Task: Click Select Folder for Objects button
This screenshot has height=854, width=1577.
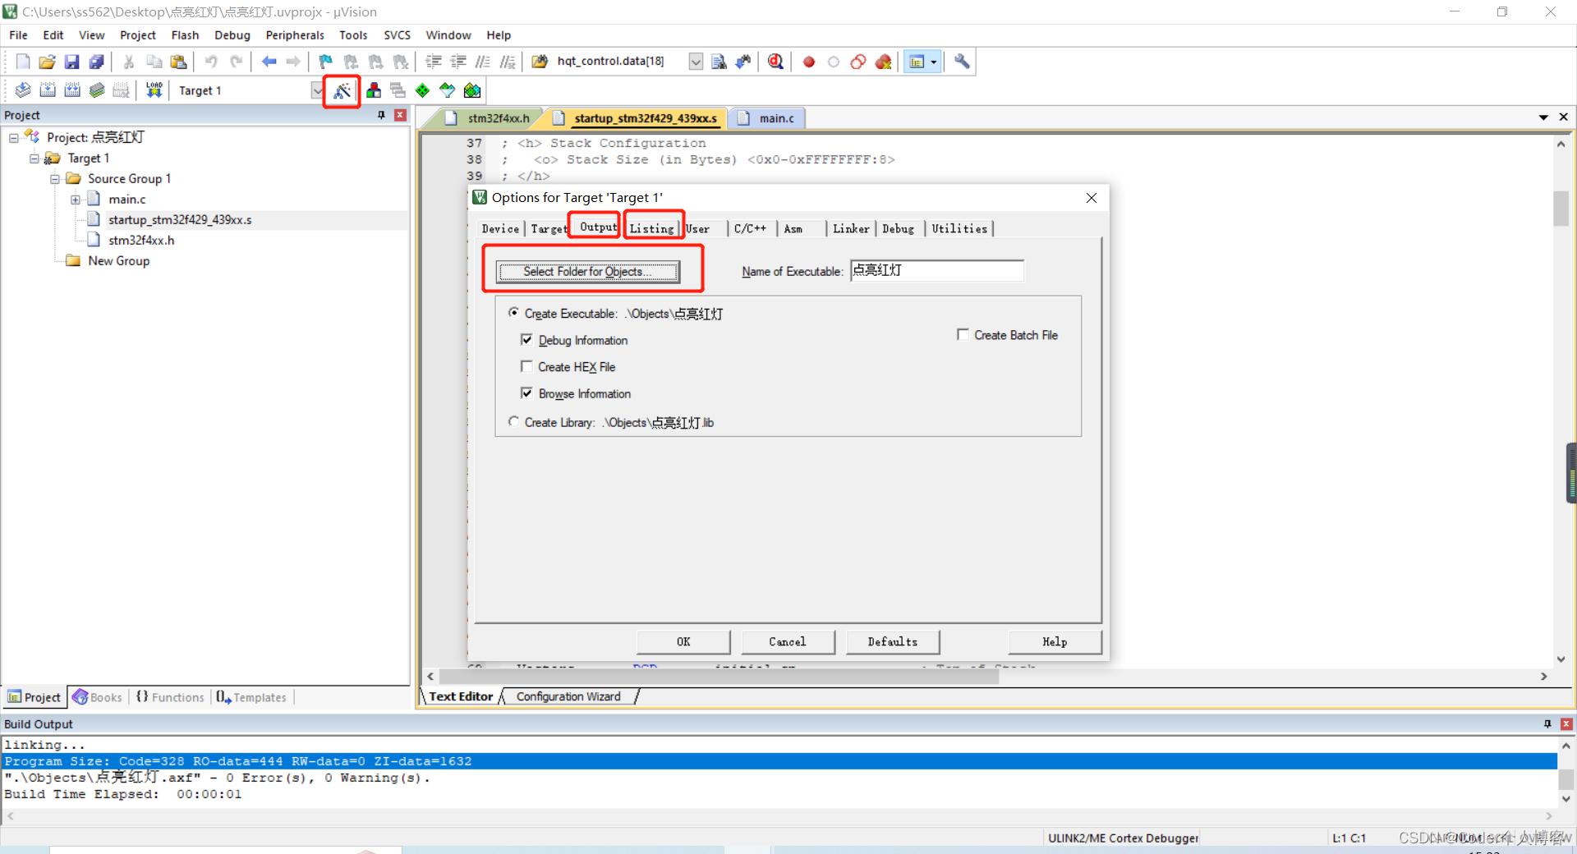Action: click(587, 272)
